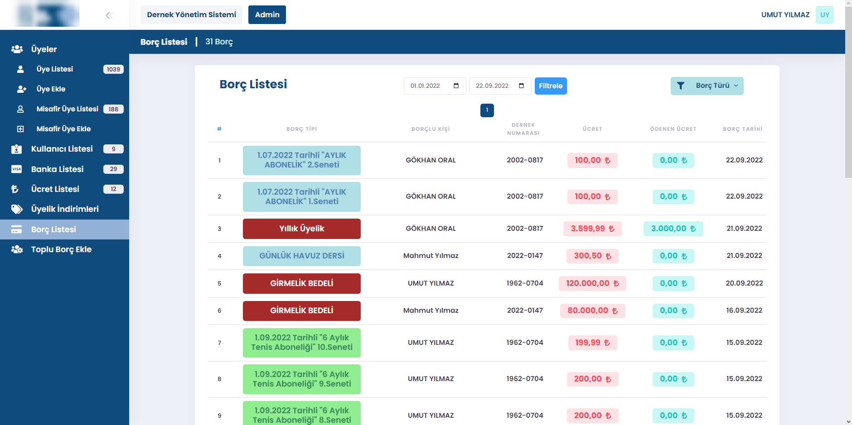
Task: Open Üye Listesi in the sidebar
Action: [x=55, y=69]
